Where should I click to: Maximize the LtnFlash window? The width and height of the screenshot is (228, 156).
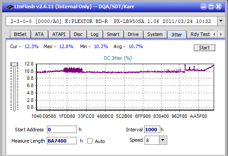211,6
